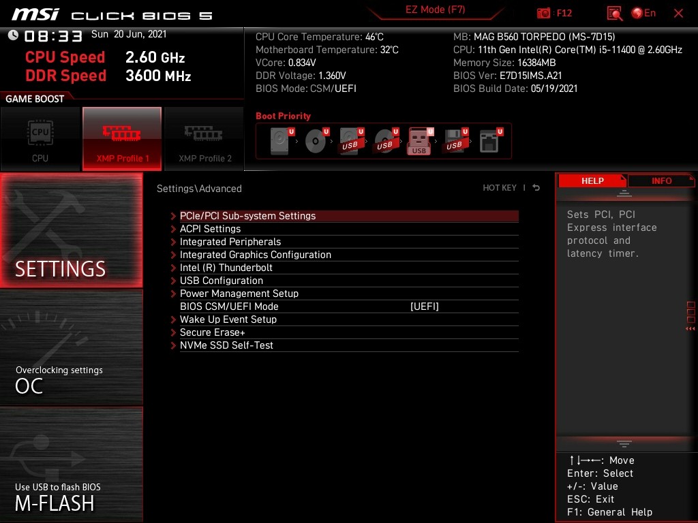Select the network boot device icon
Image resolution: width=698 pixels, height=523 pixels.
click(x=489, y=142)
